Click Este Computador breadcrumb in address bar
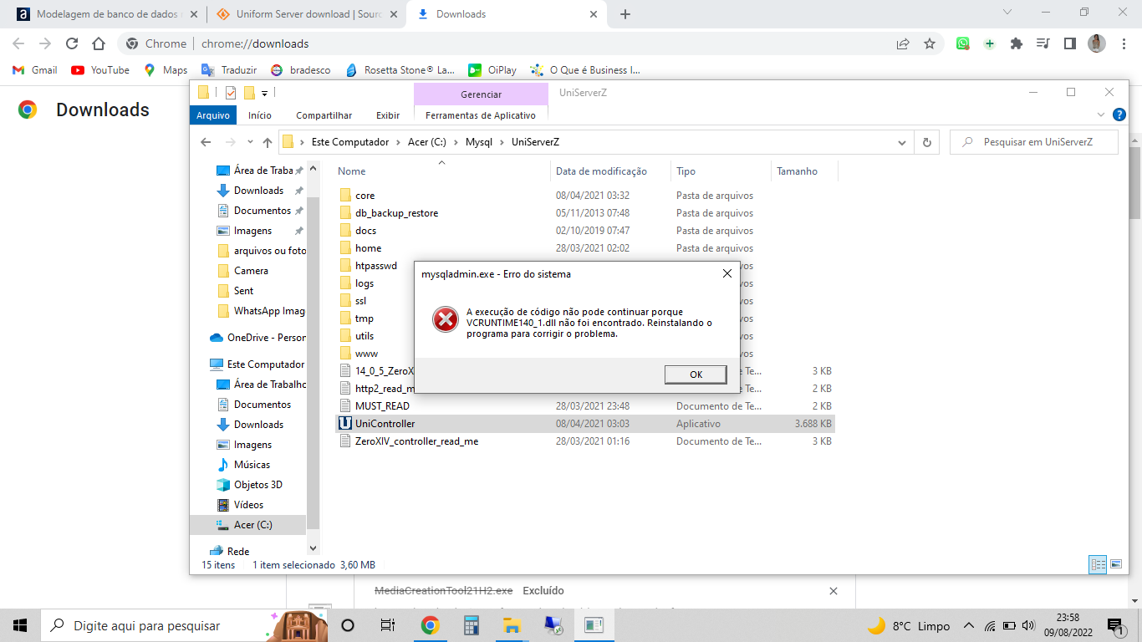 tap(350, 142)
